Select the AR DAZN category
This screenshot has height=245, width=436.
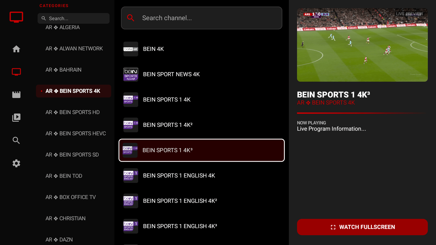[74, 240]
